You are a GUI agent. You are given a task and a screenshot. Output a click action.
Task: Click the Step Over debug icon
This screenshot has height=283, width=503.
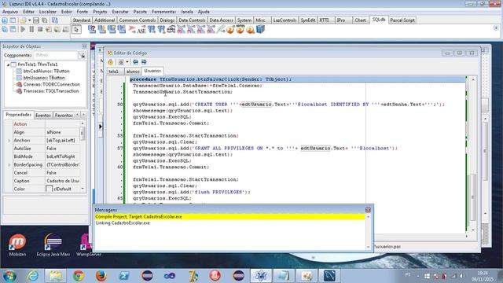(x=57, y=29)
